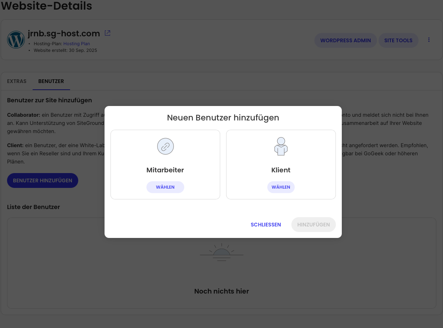Image resolution: width=443 pixels, height=328 pixels.
Task: Click the jrnb.sg-host.com site name
Action: pos(64,33)
